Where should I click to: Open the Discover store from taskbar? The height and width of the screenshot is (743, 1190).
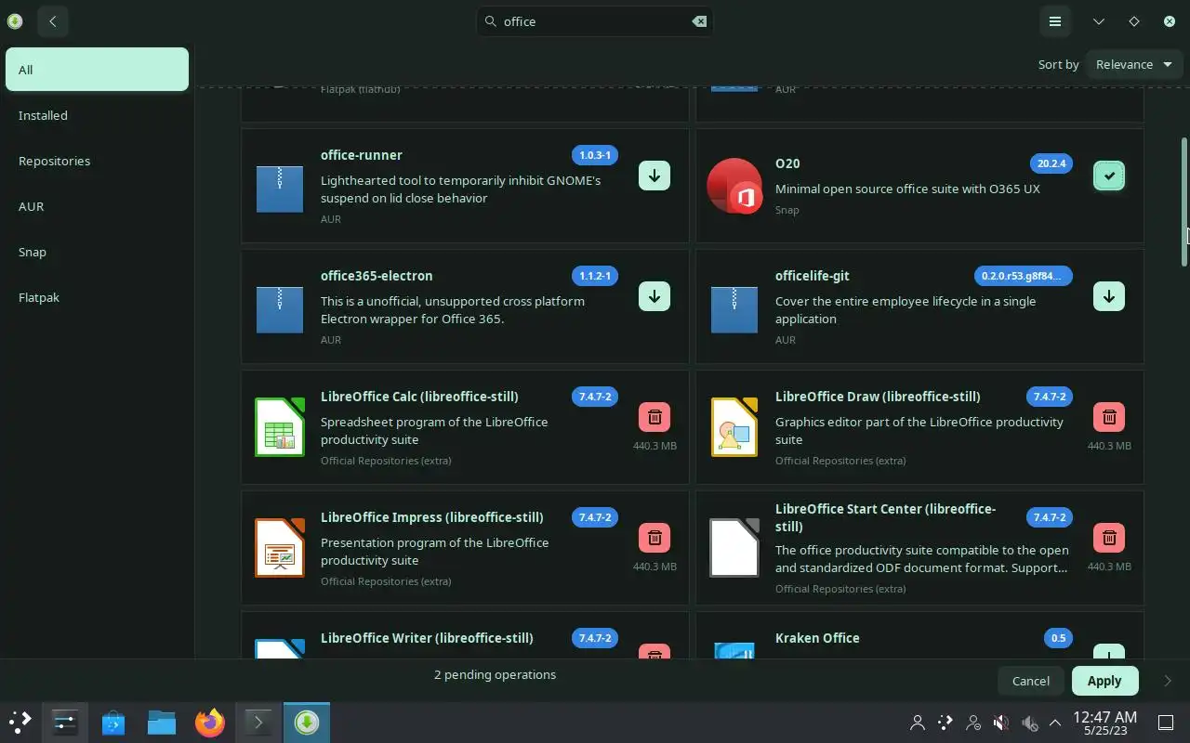pyautogui.click(x=113, y=722)
